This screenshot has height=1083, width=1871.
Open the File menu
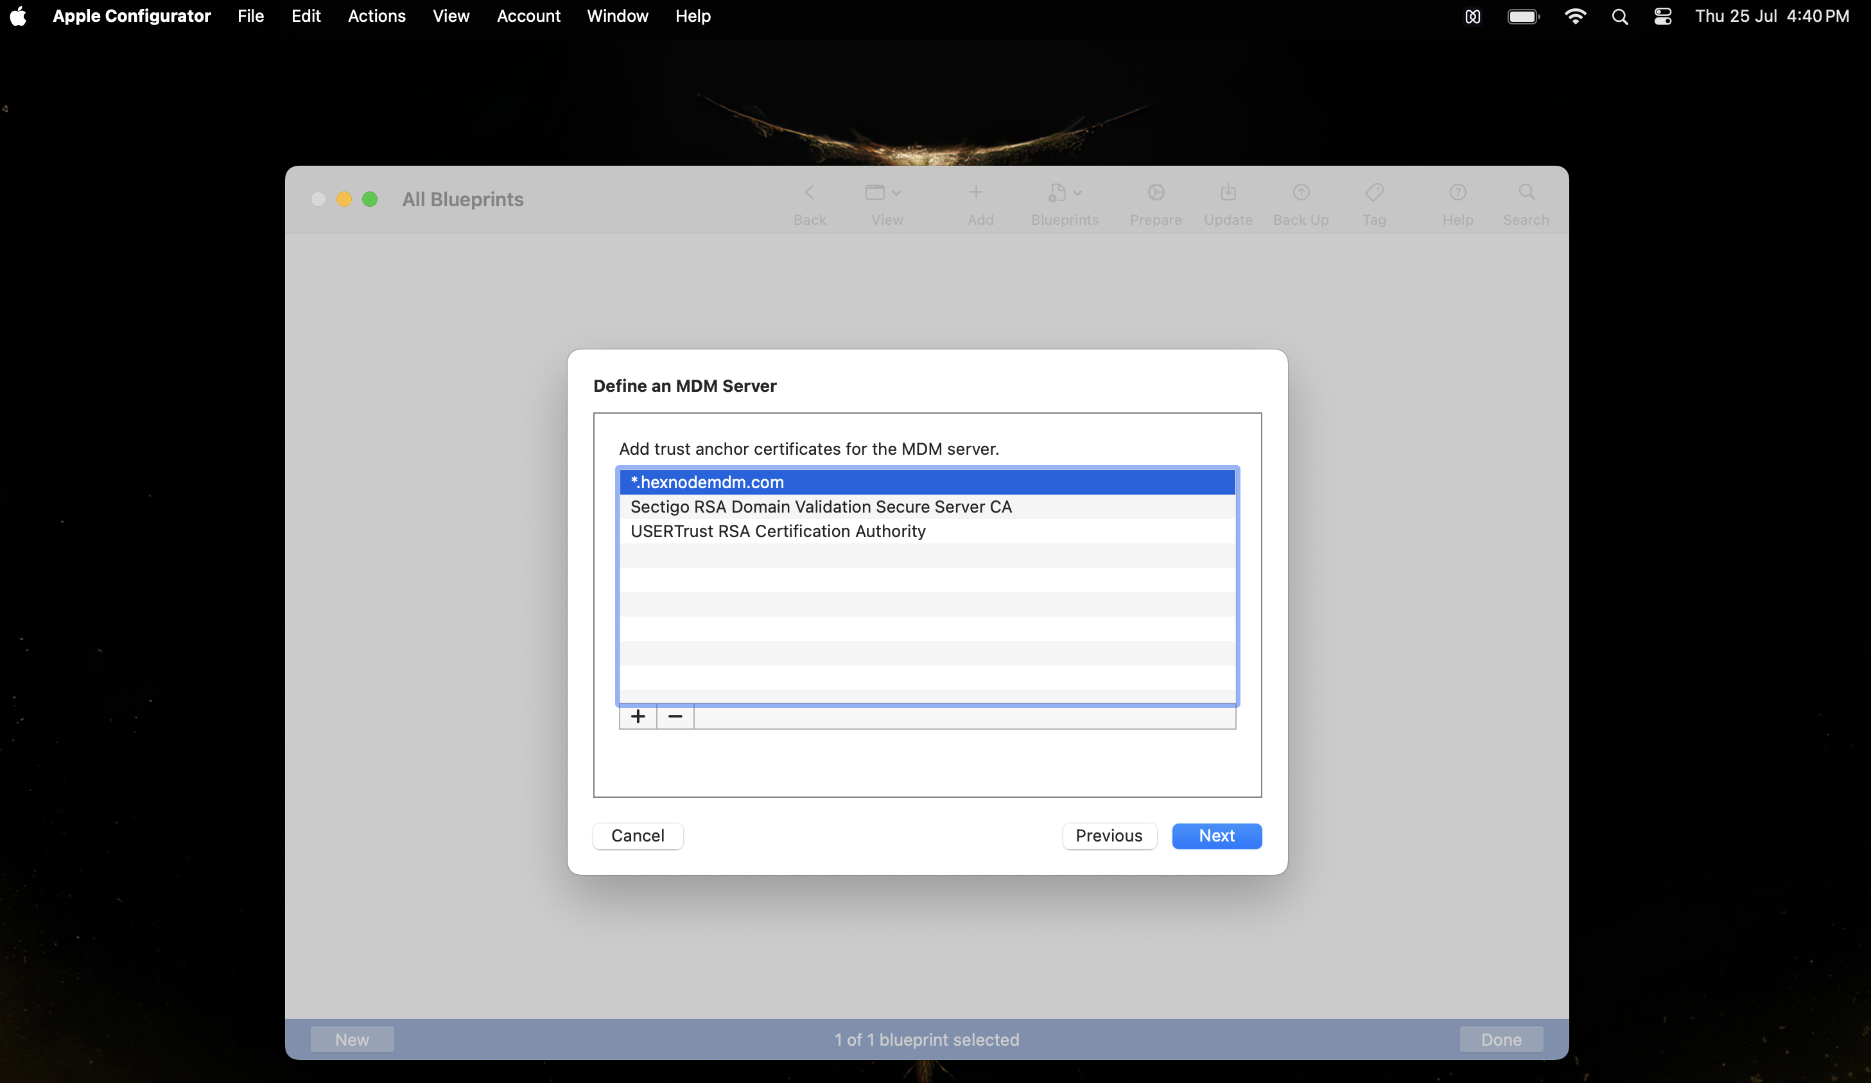click(x=250, y=15)
